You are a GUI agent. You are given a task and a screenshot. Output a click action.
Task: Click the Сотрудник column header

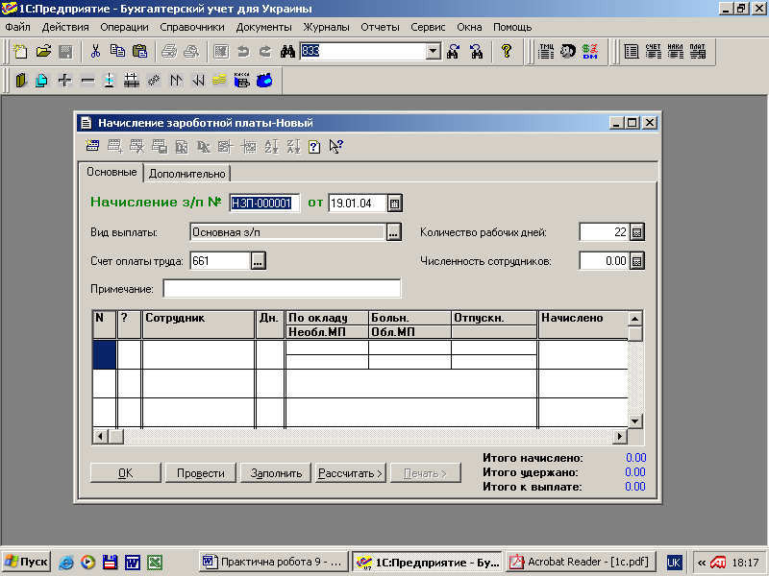[198, 324]
